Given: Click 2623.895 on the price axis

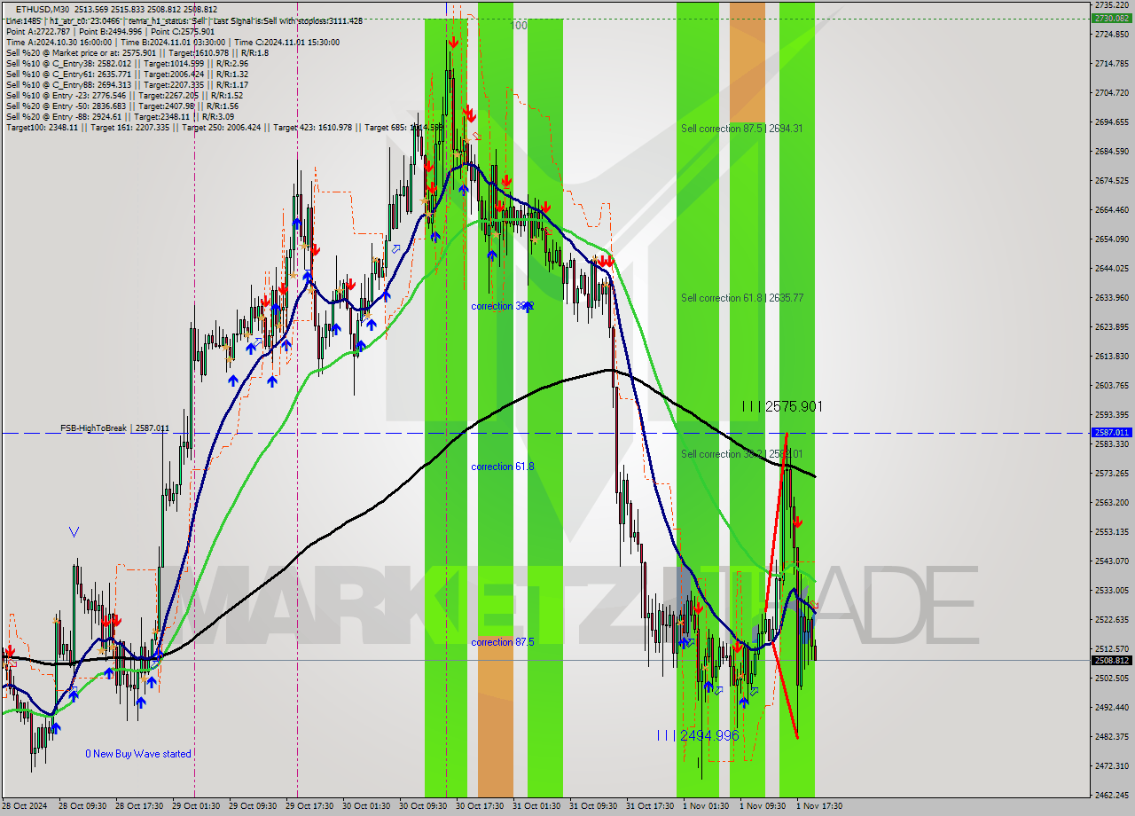Looking at the screenshot, I should tap(1111, 327).
